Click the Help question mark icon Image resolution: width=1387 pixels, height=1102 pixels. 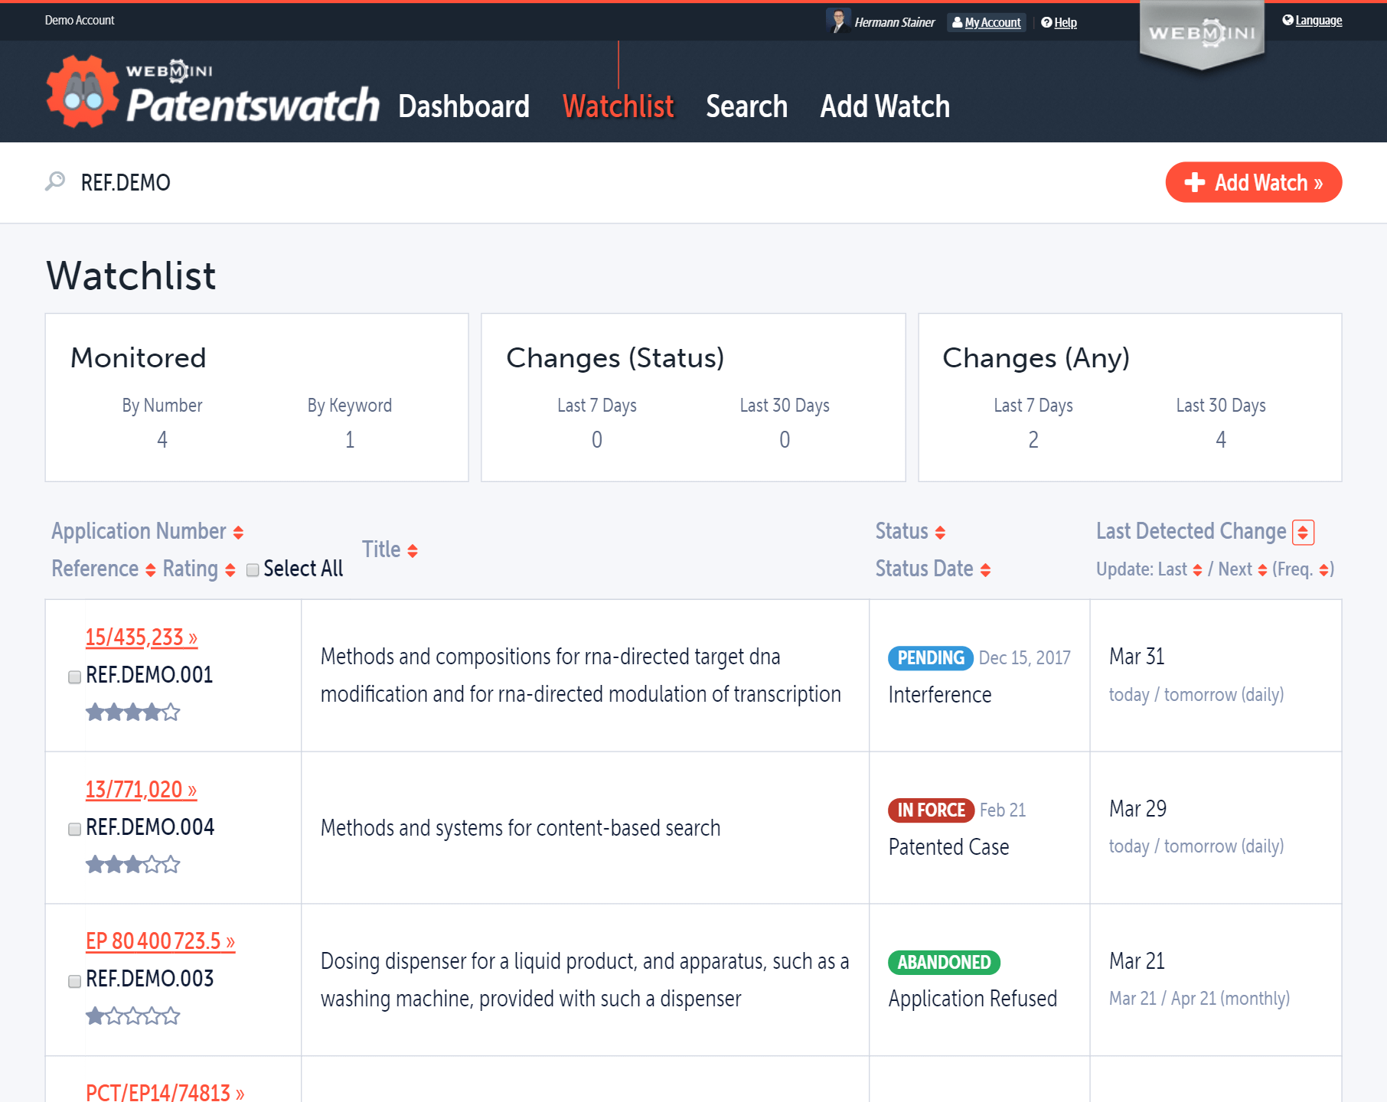[1046, 22]
